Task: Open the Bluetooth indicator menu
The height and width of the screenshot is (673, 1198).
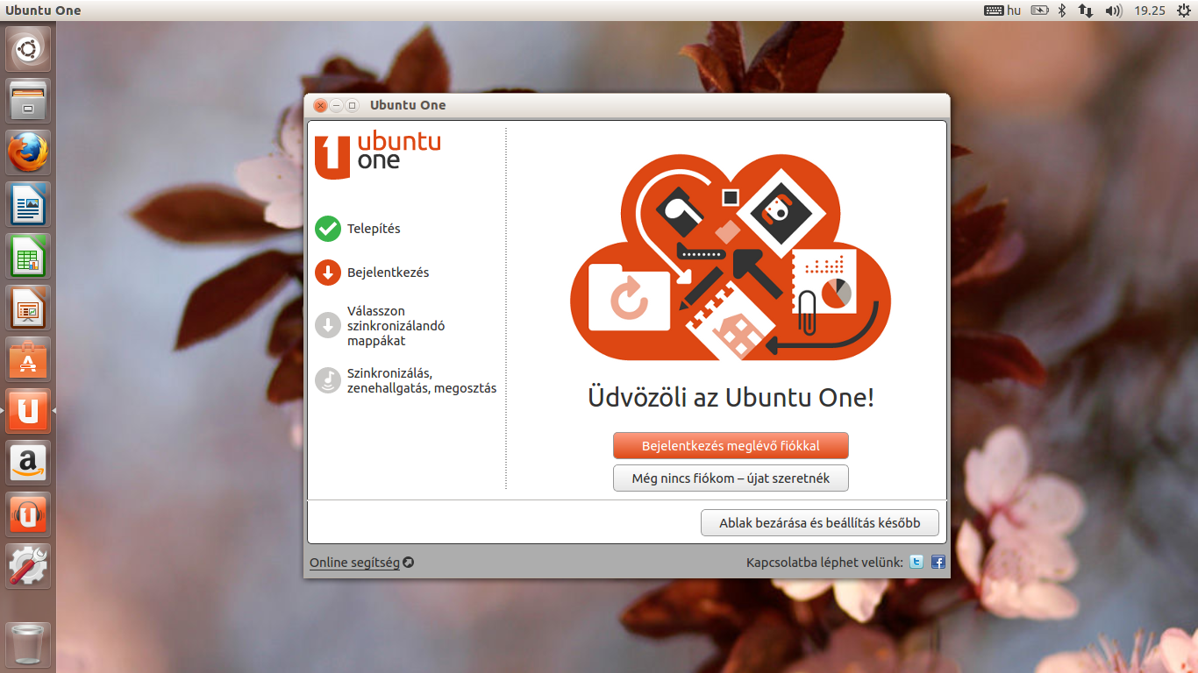Action: click(1061, 11)
